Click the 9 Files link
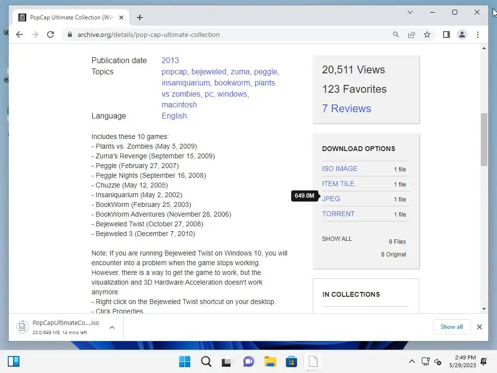497x373 pixels. click(x=397, y=242)
